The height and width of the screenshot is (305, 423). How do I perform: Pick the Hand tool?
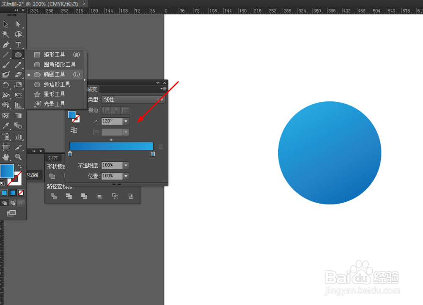pos(5,157)
